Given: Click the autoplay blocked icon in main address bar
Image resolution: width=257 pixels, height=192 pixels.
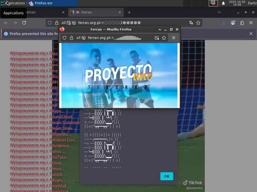Looking at the screenshot, I should [x=74, y=23].
